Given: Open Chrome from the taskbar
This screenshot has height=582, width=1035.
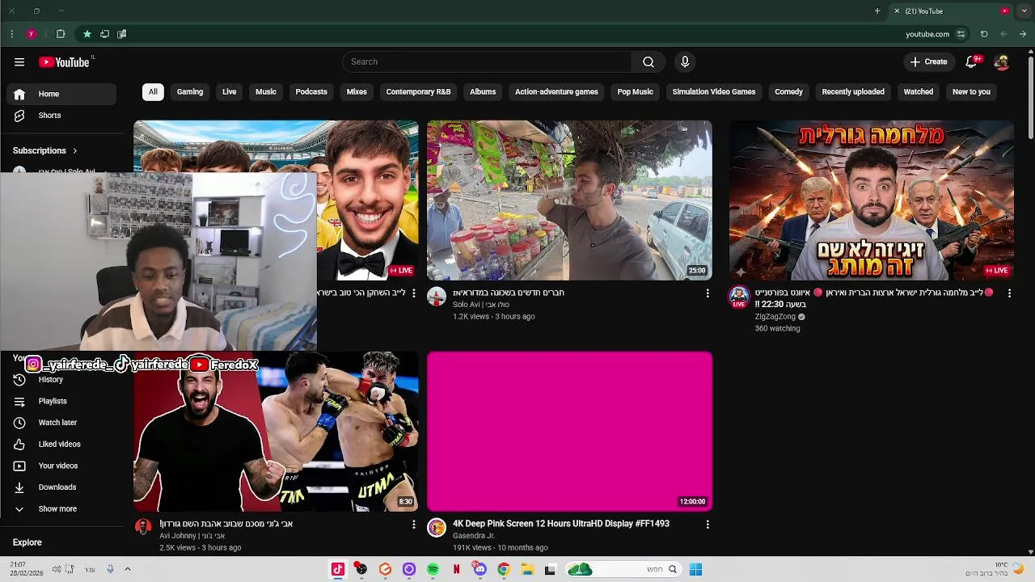Looking at the screenshot, I should click(x=504, y=569).
